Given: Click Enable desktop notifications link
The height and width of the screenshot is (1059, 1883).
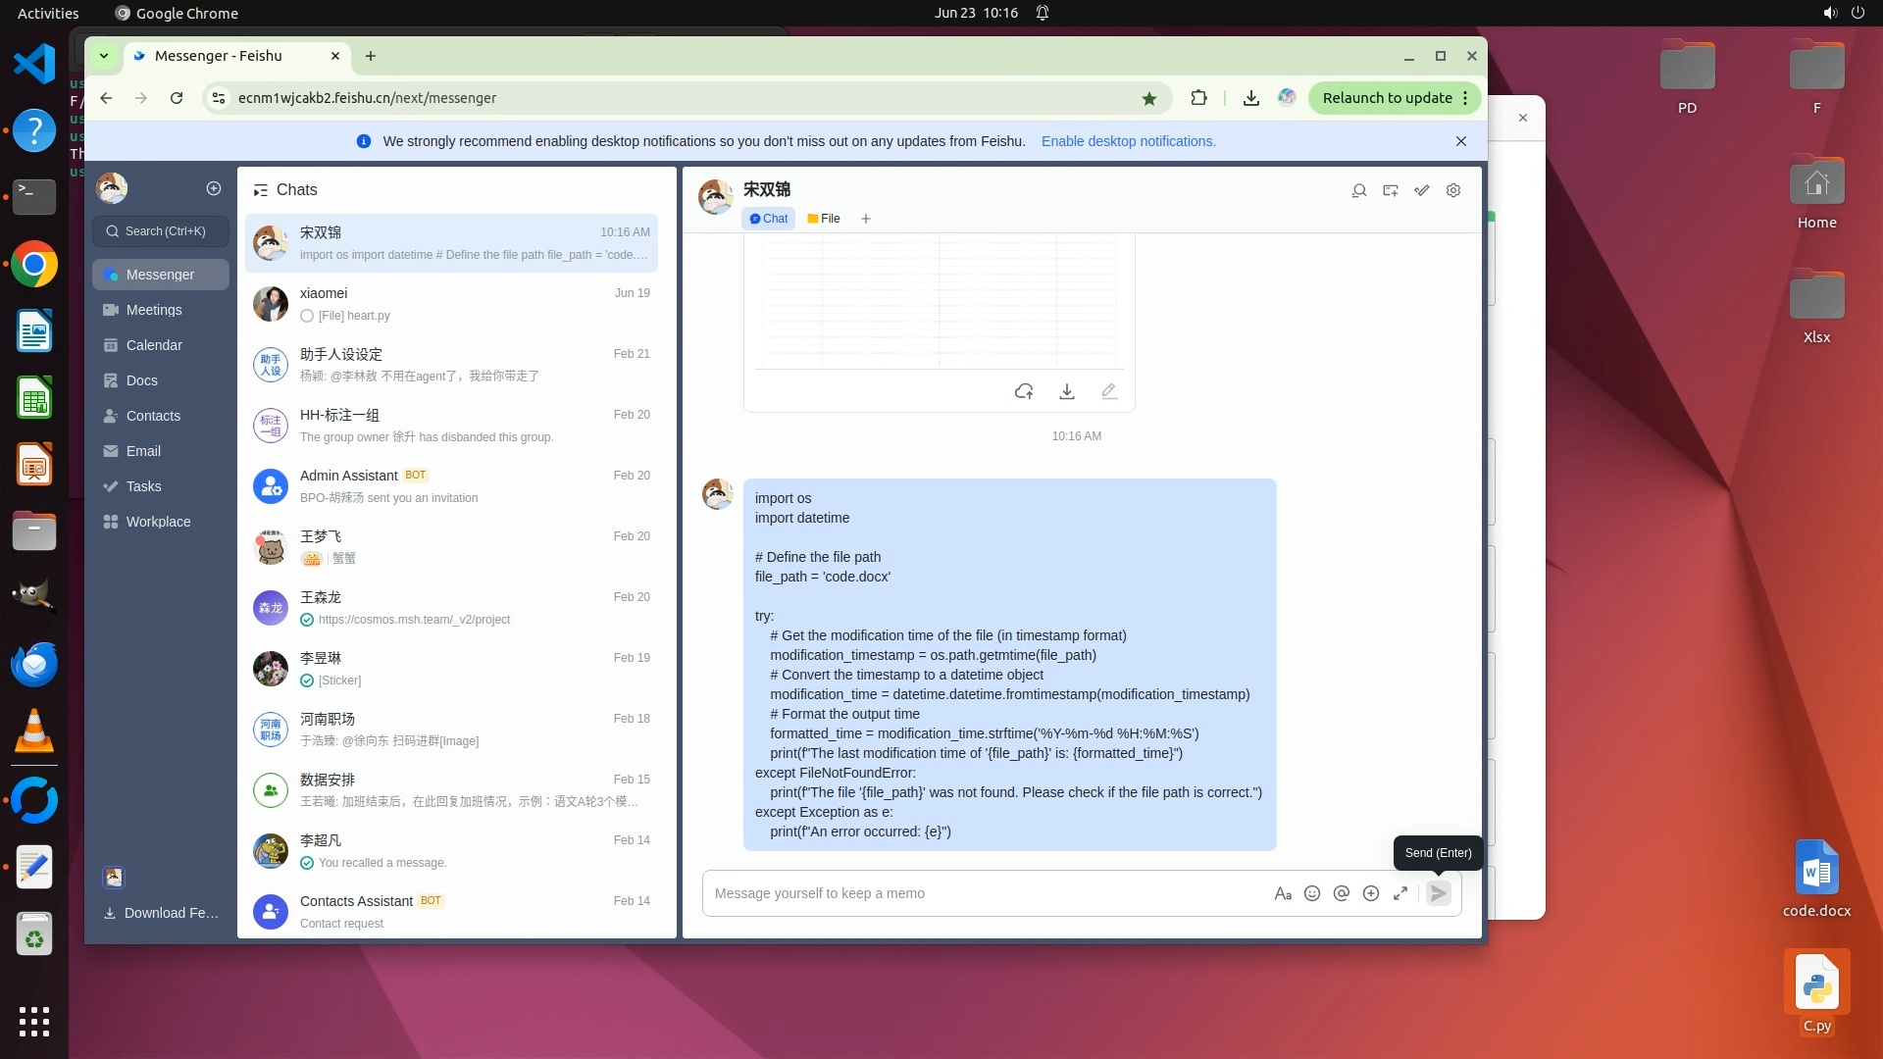Looking at the screenshot, I should 1128,141.
